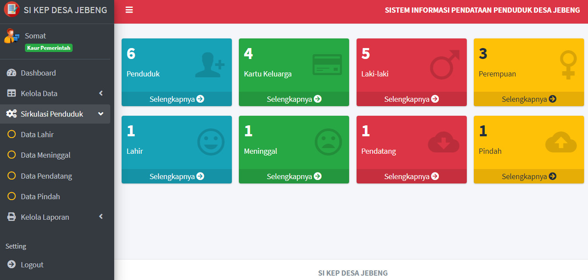Click the SI KEP DESA JEBENG brand title
Viewport: 588px width, 280px height.
pos(65,10)
